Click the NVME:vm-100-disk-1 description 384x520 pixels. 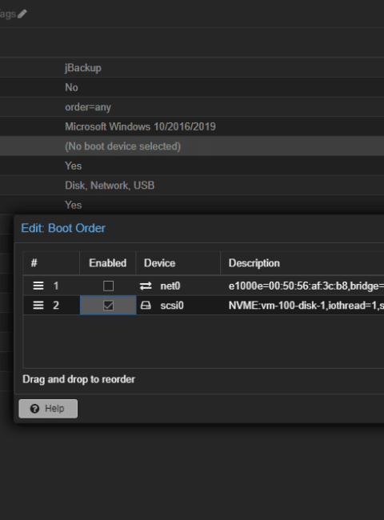coord(306,306)
